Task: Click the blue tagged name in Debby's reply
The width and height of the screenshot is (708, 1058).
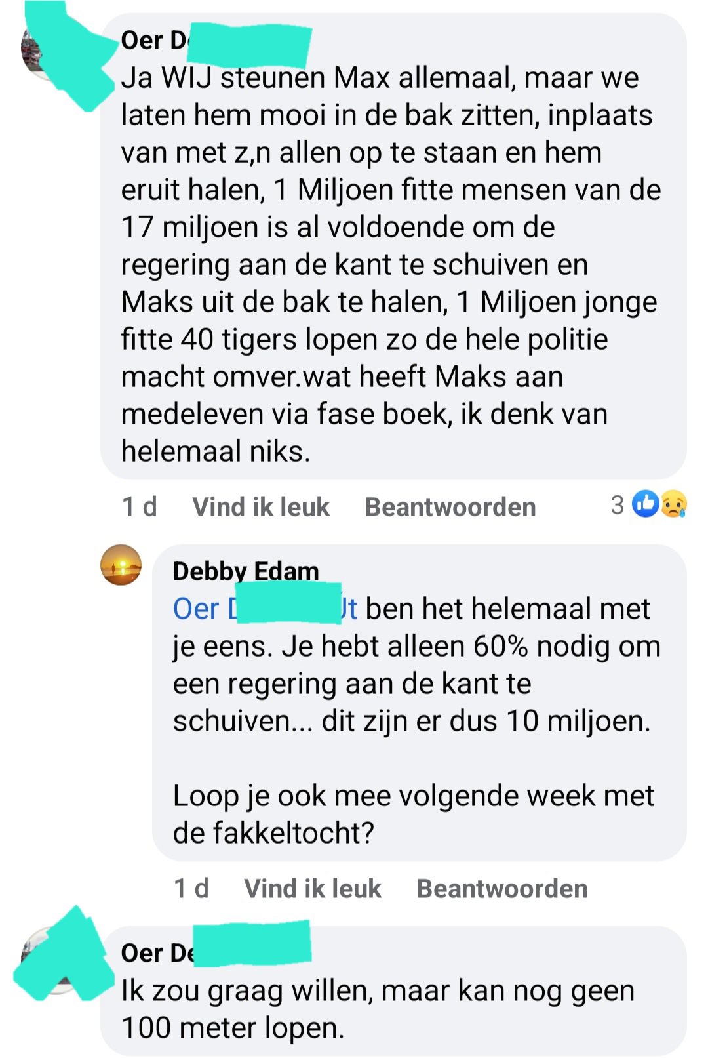Action: coord(265,608)
